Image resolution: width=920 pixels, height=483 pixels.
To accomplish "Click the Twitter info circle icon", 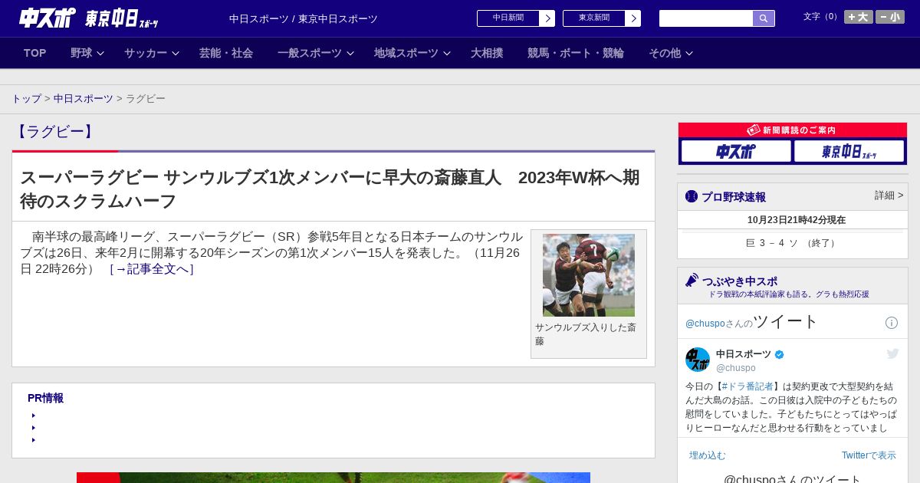I will [x=892, y=323].
